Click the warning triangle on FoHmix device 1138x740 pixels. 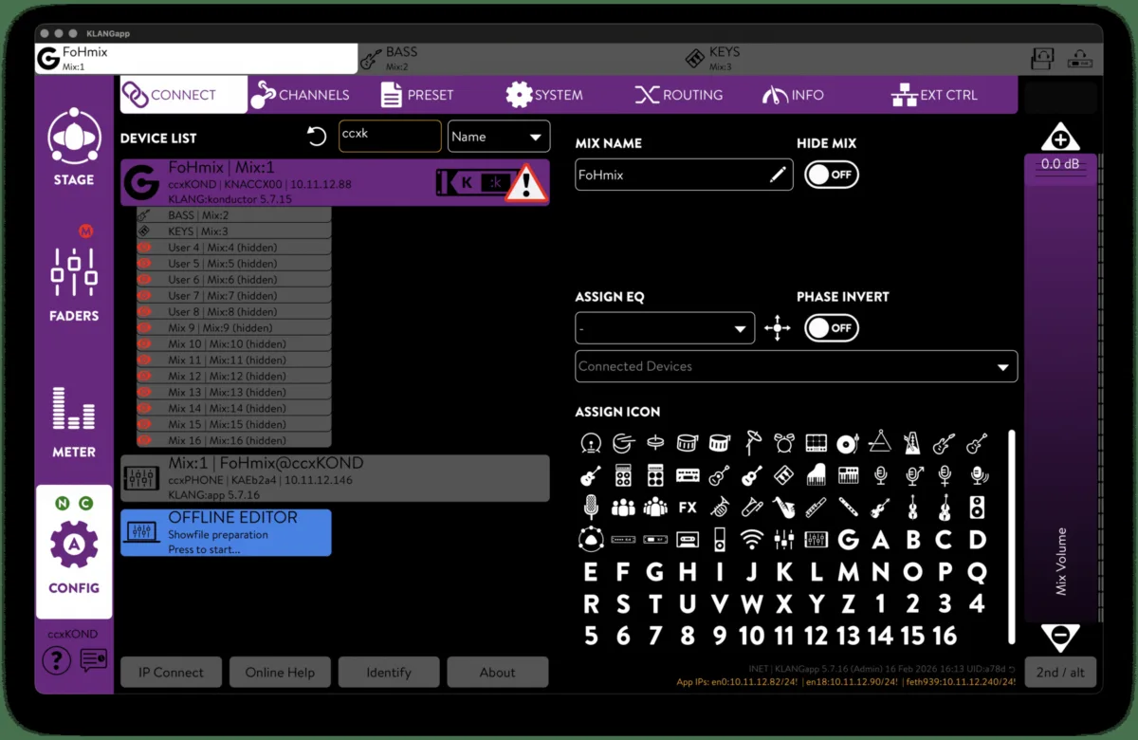[x=524, y=183]
